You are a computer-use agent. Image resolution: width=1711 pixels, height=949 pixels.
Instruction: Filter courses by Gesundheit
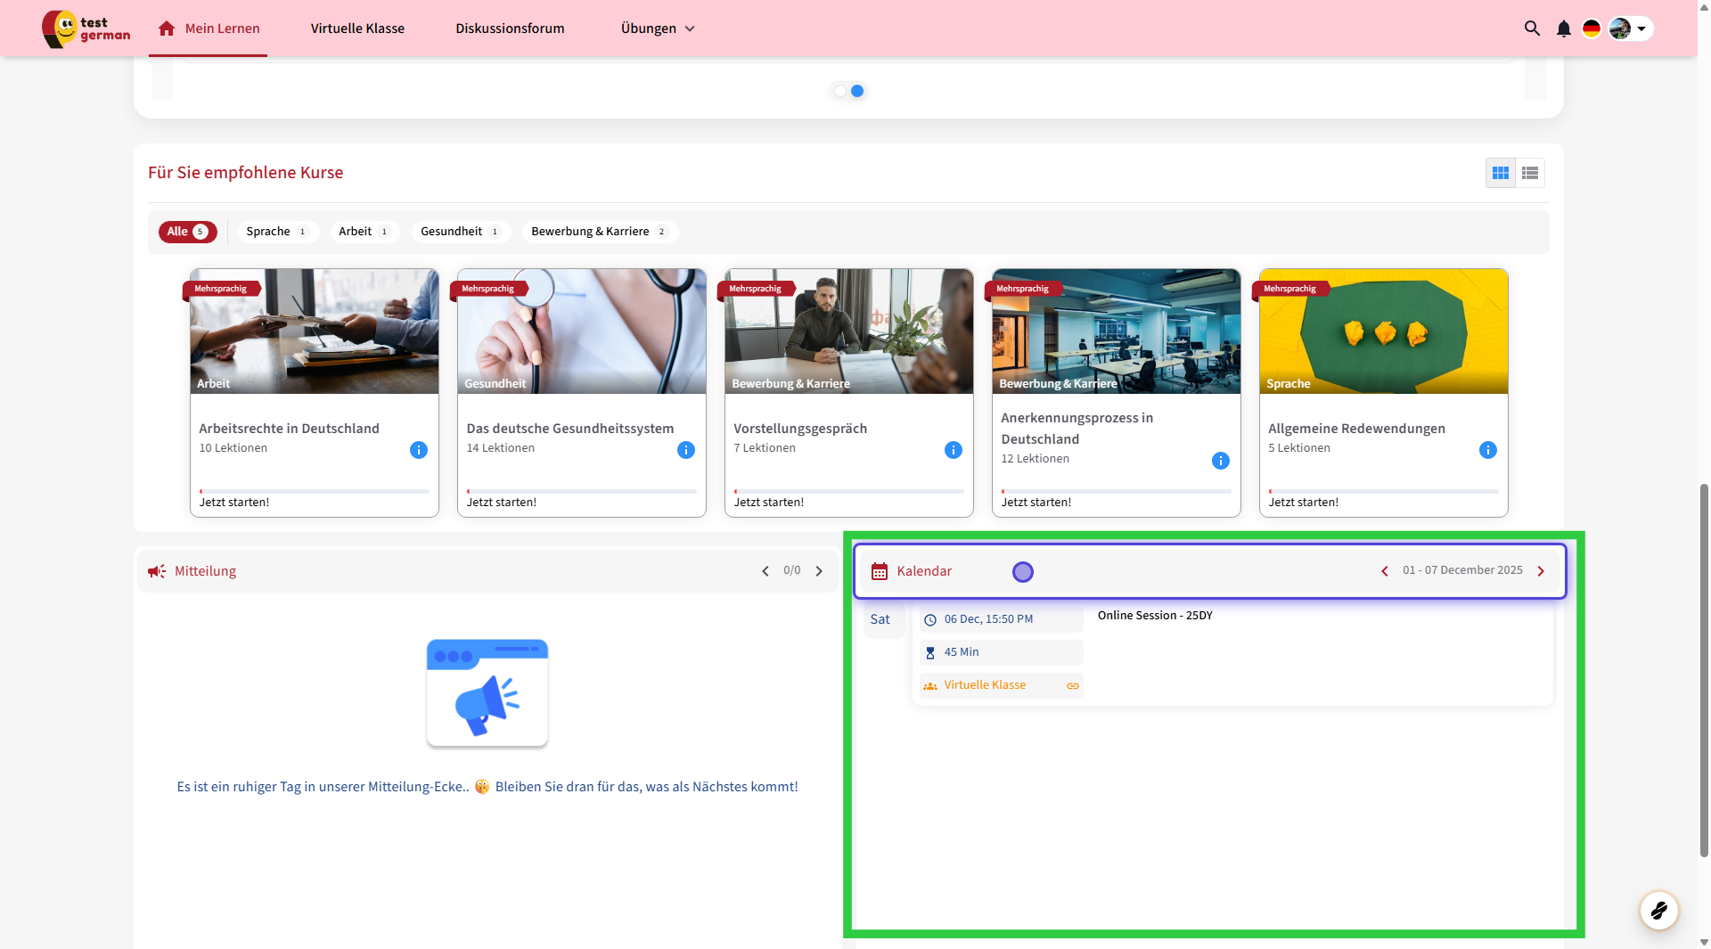point(460,232)
